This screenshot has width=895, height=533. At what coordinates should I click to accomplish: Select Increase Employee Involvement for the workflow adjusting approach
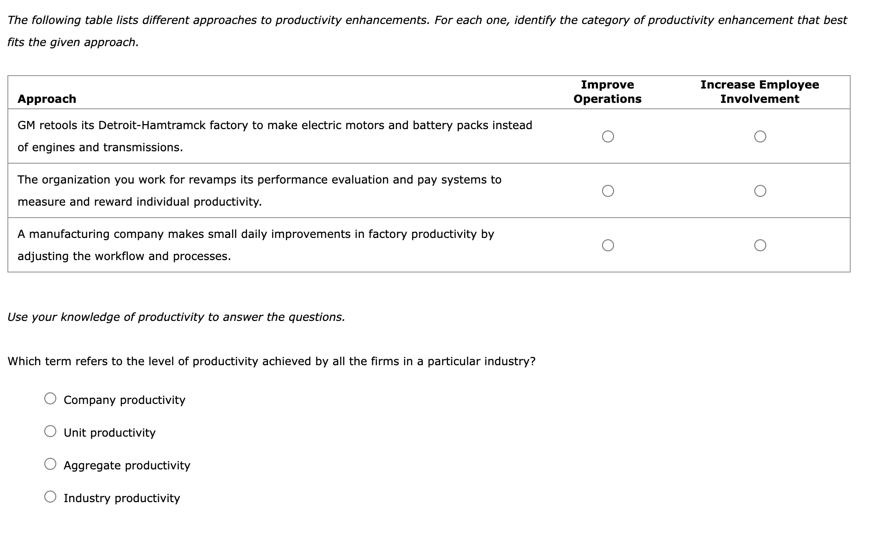coord(760,245)
